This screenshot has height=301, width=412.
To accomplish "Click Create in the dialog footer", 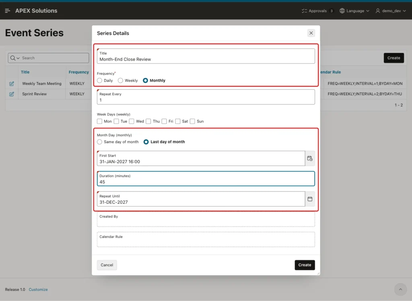I will point(305,265).
